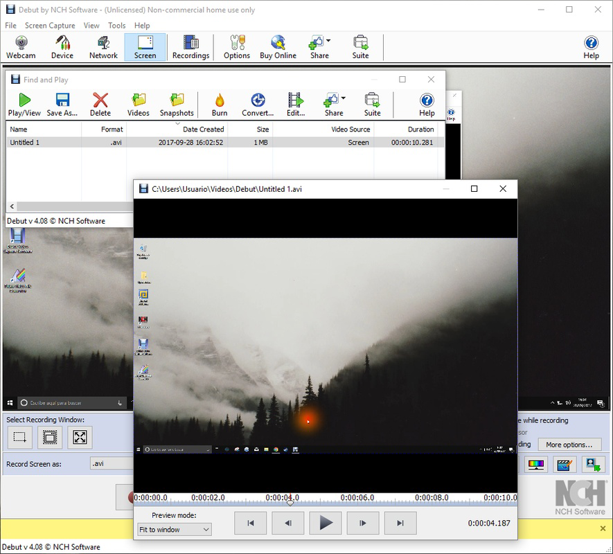
Task: Choose the Device capture source
Action: [62, 47]
